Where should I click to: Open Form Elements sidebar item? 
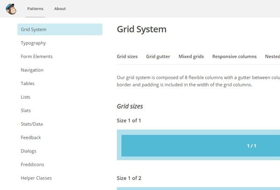pos(36,57)
